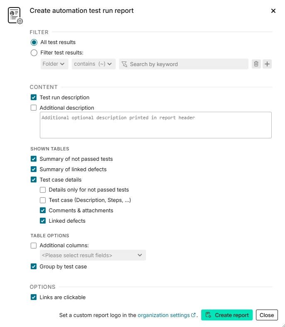Click the CONTENT section heading
The width and height of the screenshot is (285, 327).
44,87
